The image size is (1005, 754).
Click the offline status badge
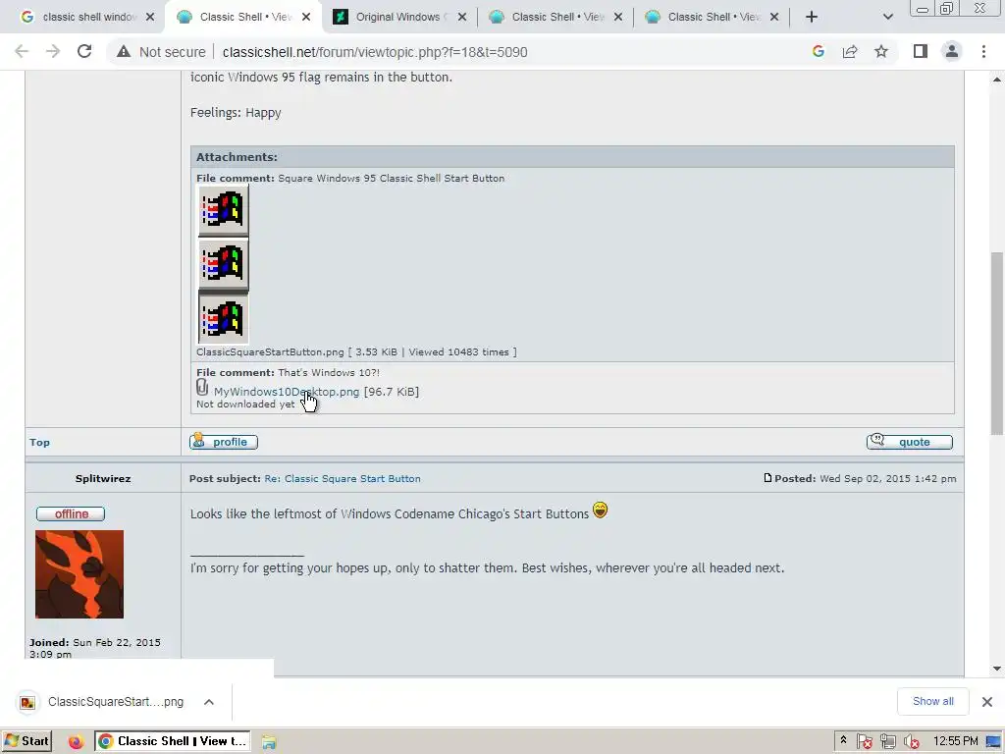(x=71, y=514)
